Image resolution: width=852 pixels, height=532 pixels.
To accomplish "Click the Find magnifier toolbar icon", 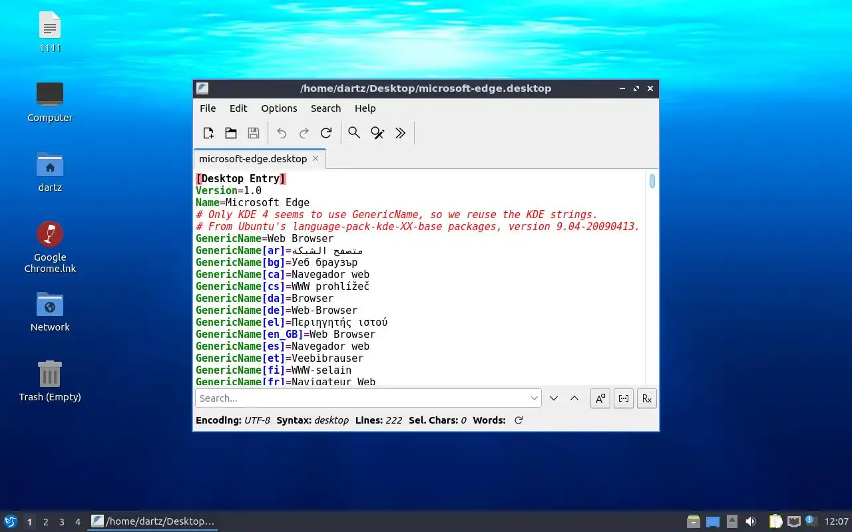I will click(x=355, y=133).
